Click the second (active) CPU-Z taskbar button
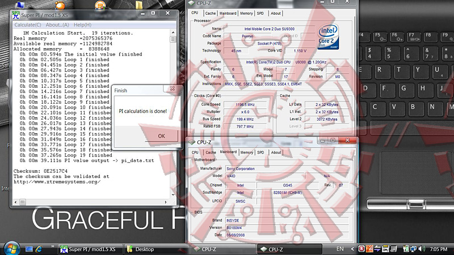 pyautogui.click(x=289, y=249)
